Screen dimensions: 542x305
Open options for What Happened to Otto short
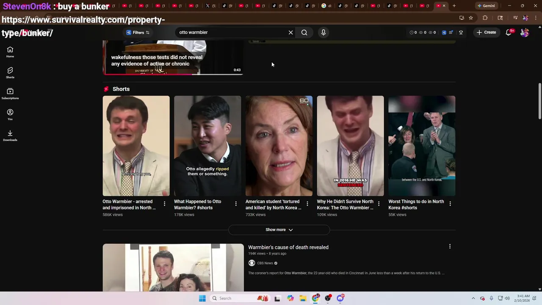click(236, 204)
